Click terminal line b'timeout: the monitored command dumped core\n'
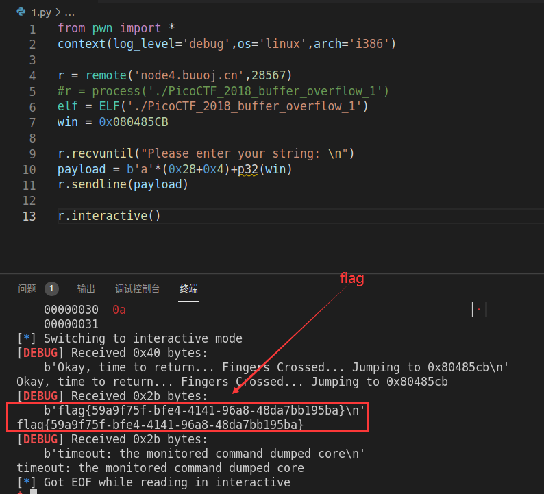 (x=204, y=454)
